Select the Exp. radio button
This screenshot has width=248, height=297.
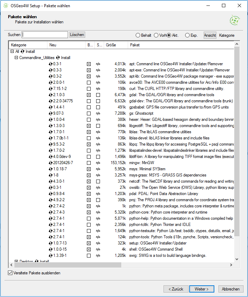pyautogui.click(x=187, y=35)
